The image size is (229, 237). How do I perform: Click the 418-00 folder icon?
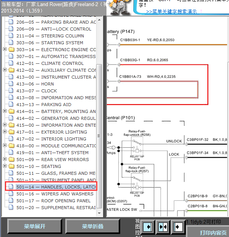point(11,145)
